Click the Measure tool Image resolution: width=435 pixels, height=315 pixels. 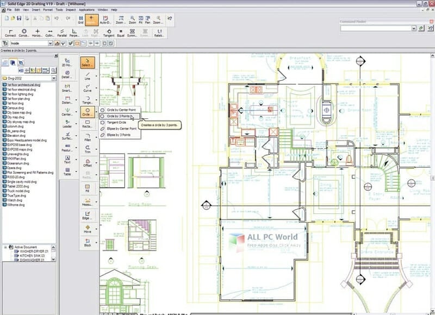point(88,201)
